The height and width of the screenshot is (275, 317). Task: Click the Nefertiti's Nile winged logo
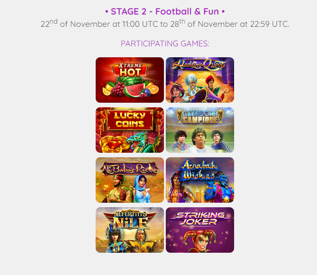pos(130,220)
